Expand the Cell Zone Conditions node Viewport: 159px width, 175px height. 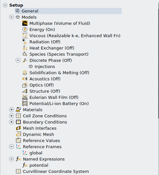click(12, 116)
